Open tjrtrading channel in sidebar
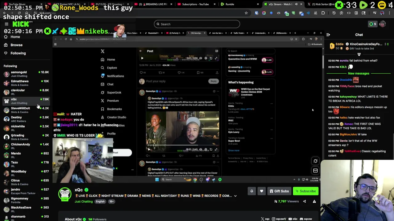 (x=26, y=137)
